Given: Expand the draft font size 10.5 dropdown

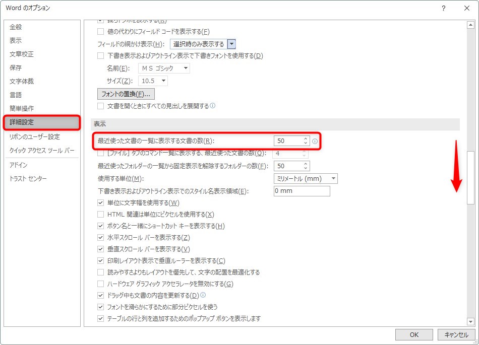Looking at the screenshot, I should coord(163,81).
